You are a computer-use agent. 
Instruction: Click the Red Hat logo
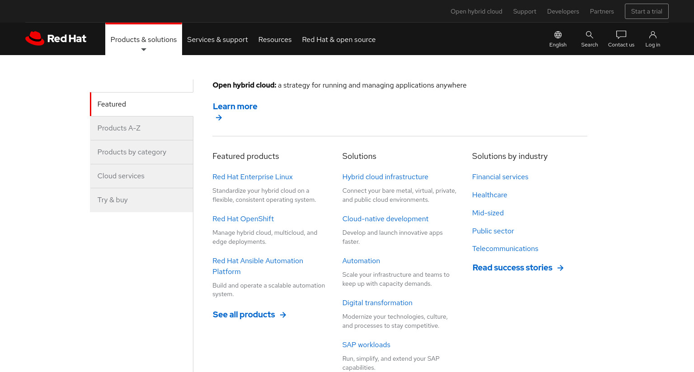tap(56, 38)
